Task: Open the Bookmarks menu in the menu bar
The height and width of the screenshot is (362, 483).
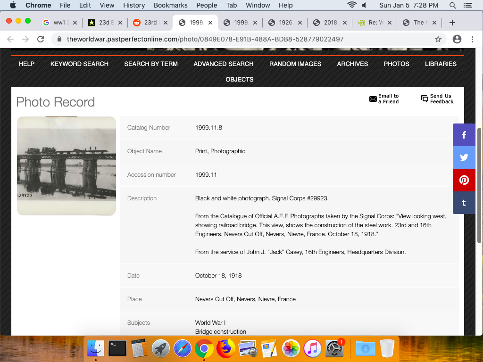Action: pos(170,5)
